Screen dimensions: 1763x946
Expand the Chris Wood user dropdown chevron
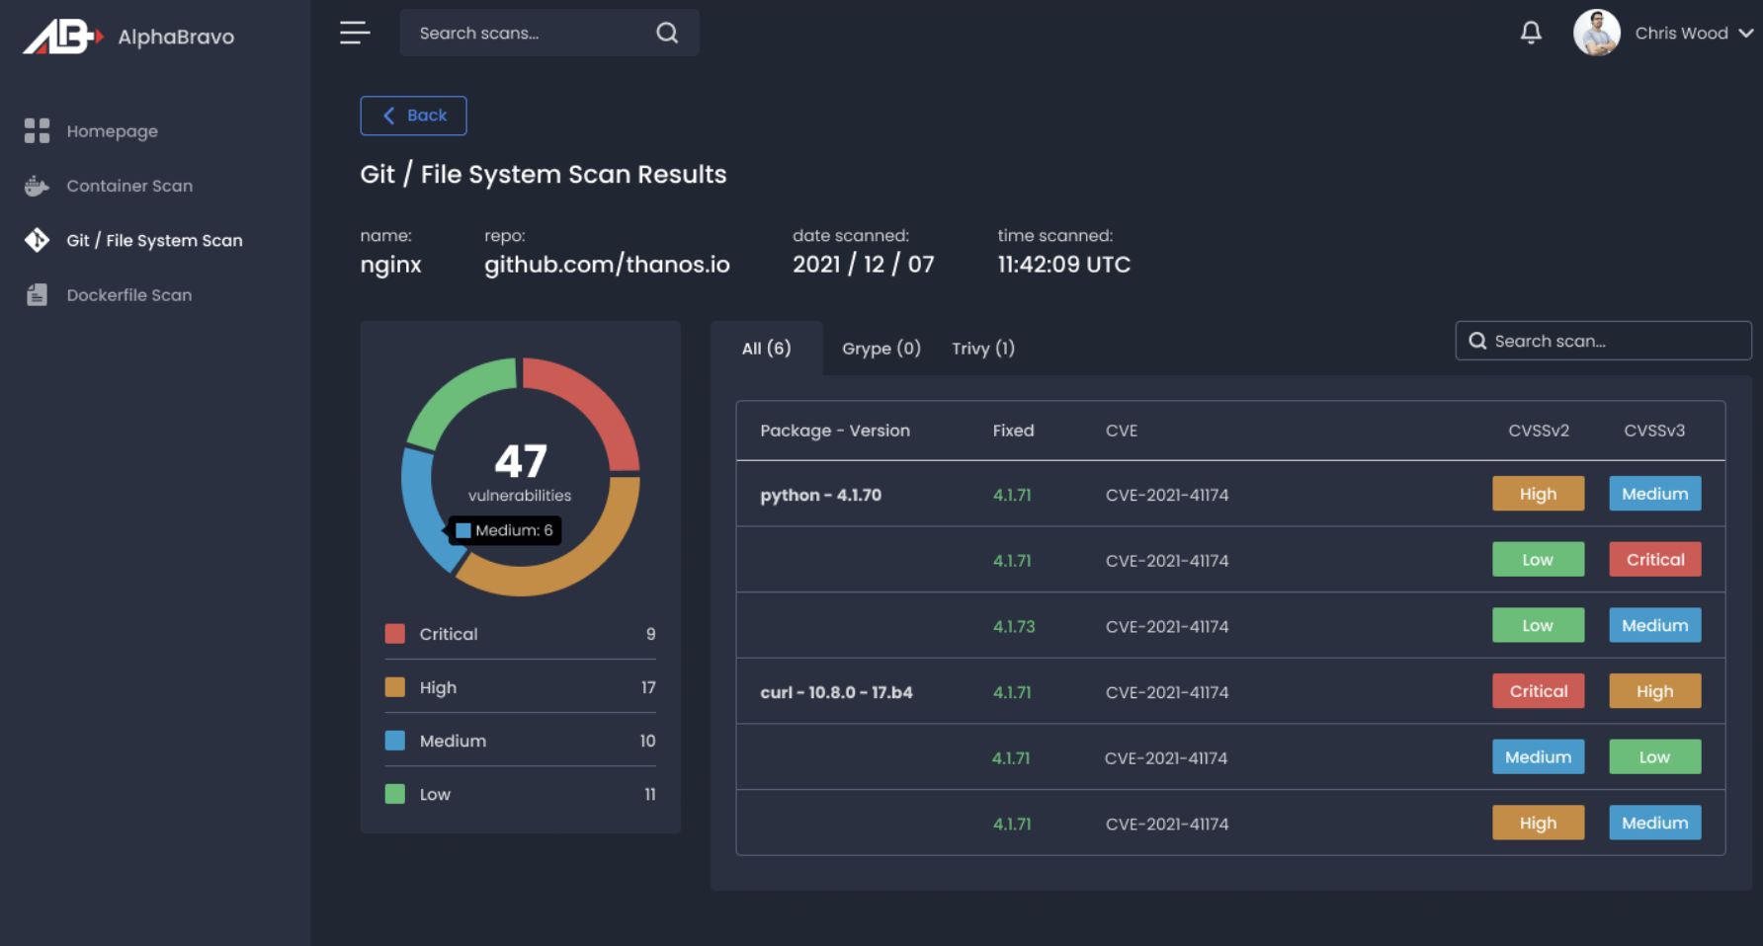click(x=1746, y=33)
